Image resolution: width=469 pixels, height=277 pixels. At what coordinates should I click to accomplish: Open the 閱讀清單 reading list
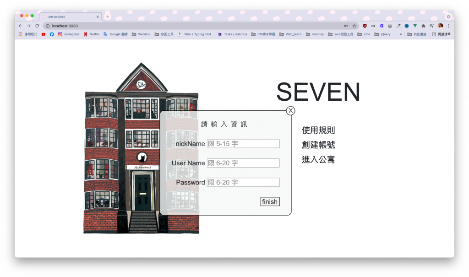coord(441,34)
